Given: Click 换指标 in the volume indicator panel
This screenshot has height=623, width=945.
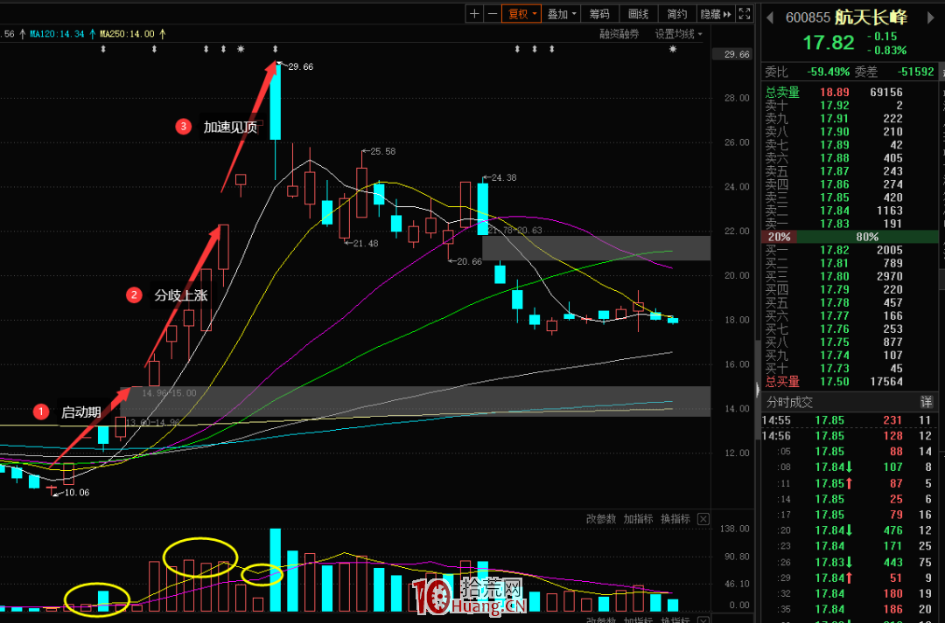Looking at the screenshot, I should [675, 519].
